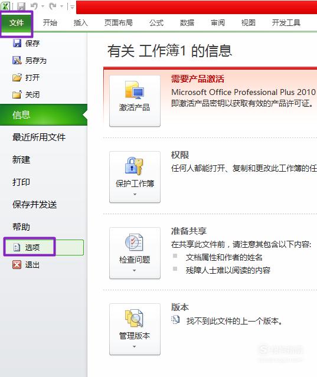Open the 打印 print section
317x377 pixels.
[21, 182]
